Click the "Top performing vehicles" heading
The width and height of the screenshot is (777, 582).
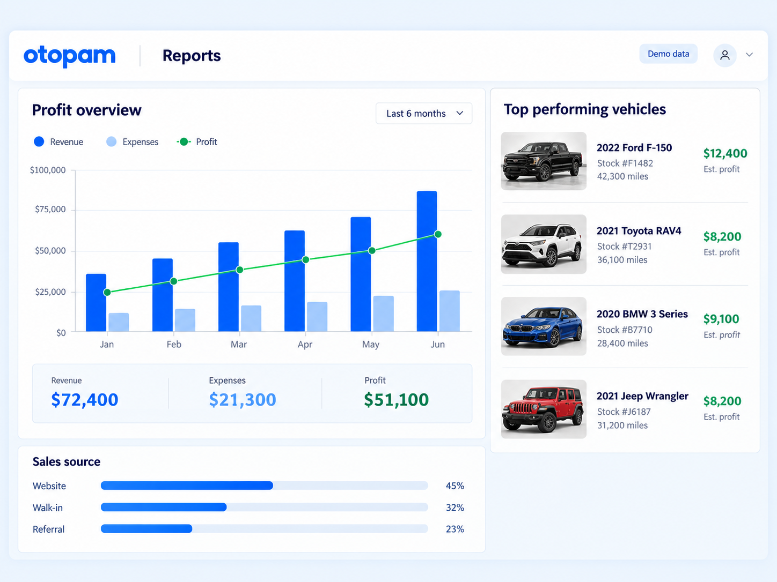585,110
